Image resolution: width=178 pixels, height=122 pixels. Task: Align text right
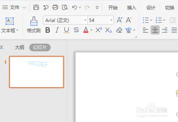click(x=165, y=30)
